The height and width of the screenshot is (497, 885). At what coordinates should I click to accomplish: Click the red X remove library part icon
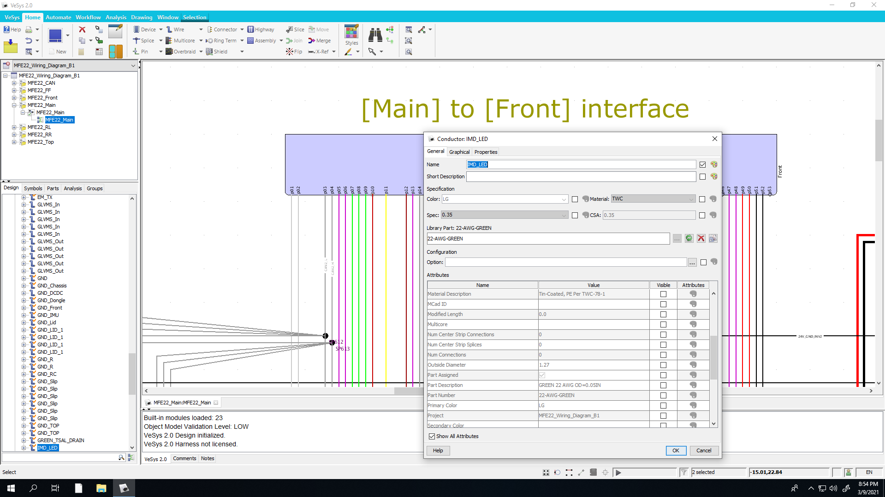(701, 238)
